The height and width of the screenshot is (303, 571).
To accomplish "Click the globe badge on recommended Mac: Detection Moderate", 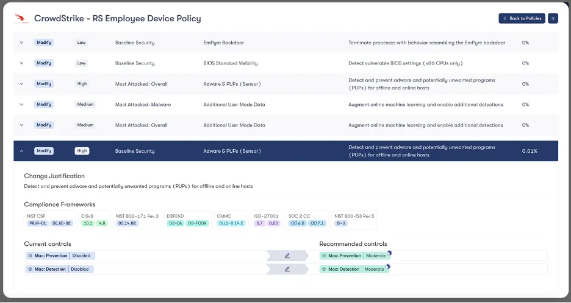I will click(x=388, y=266).
